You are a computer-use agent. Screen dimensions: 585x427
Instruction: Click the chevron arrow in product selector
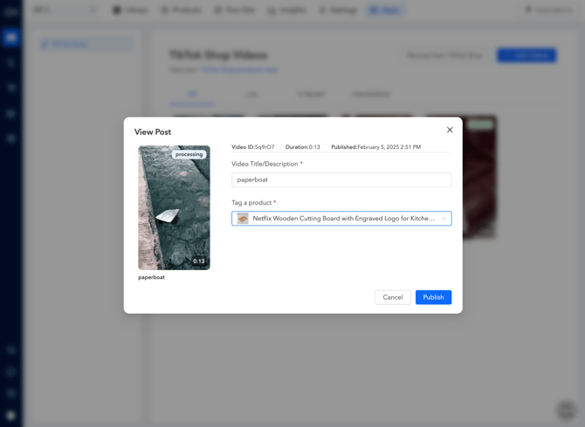point(444,219)
